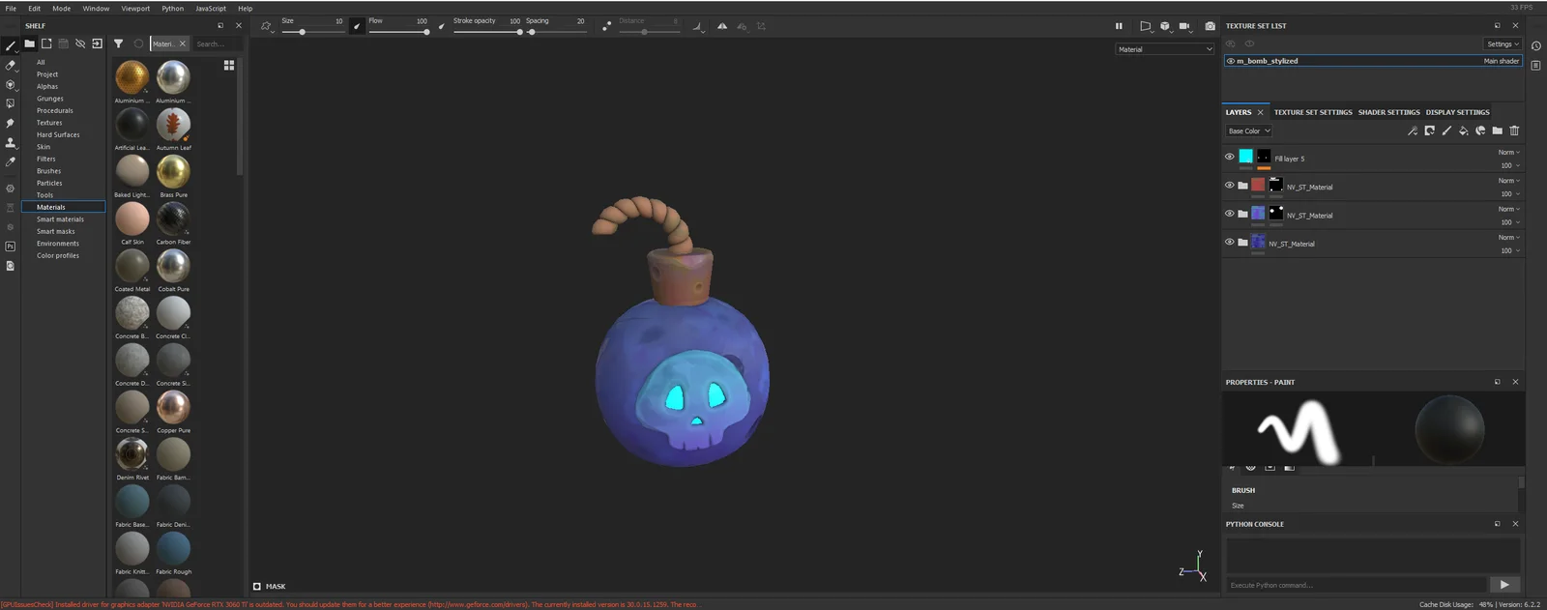
Task: Adjust the Stroke opacity slider
Action: click(x=487, y=32)
